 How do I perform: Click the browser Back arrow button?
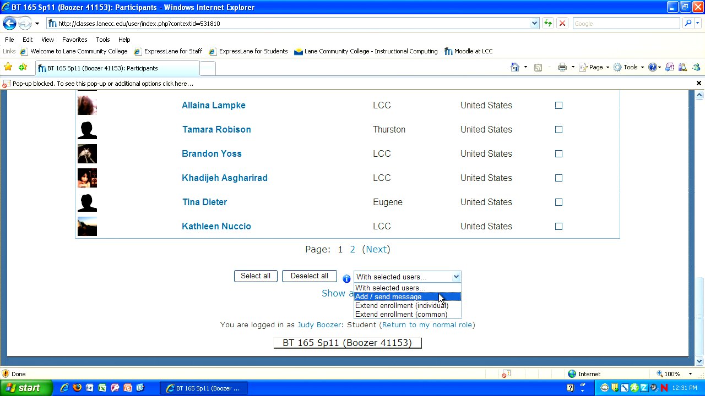click(9, 23)
